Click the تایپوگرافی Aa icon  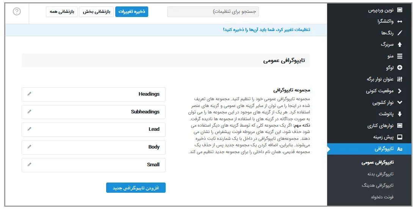400,149
